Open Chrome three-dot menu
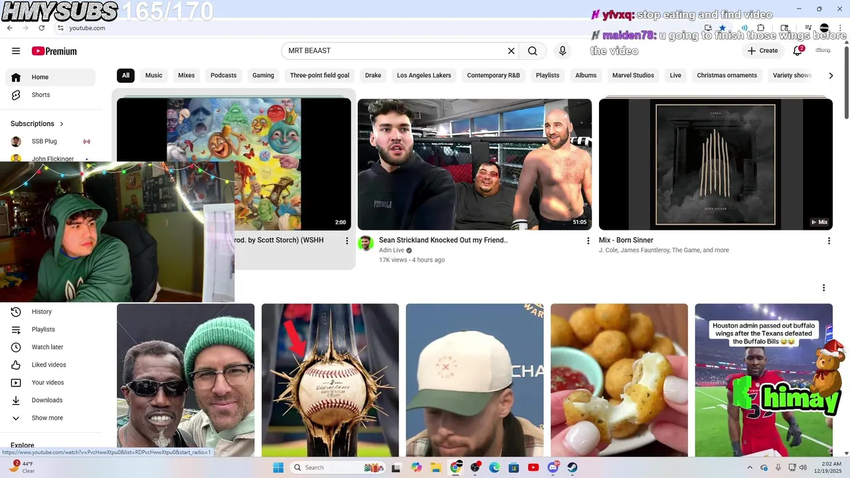850x478 pixels. pyautogui.click(x=840, y=28)
